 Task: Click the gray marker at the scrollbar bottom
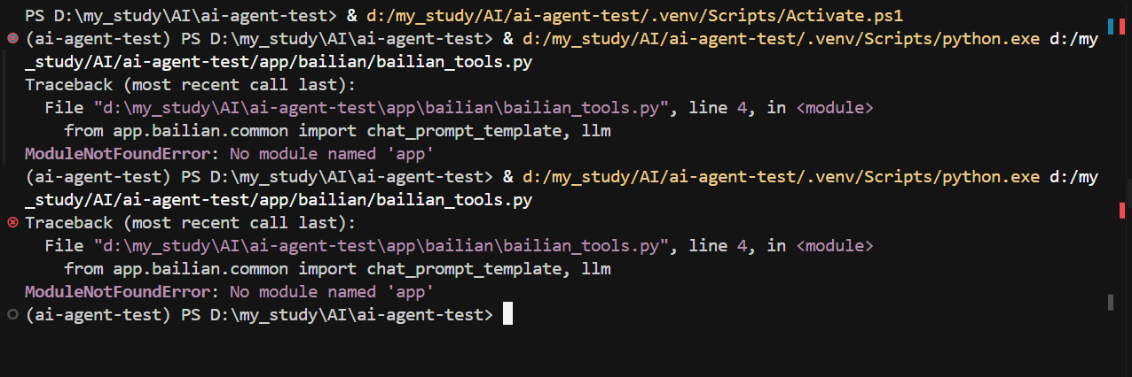click(1110, 303)
